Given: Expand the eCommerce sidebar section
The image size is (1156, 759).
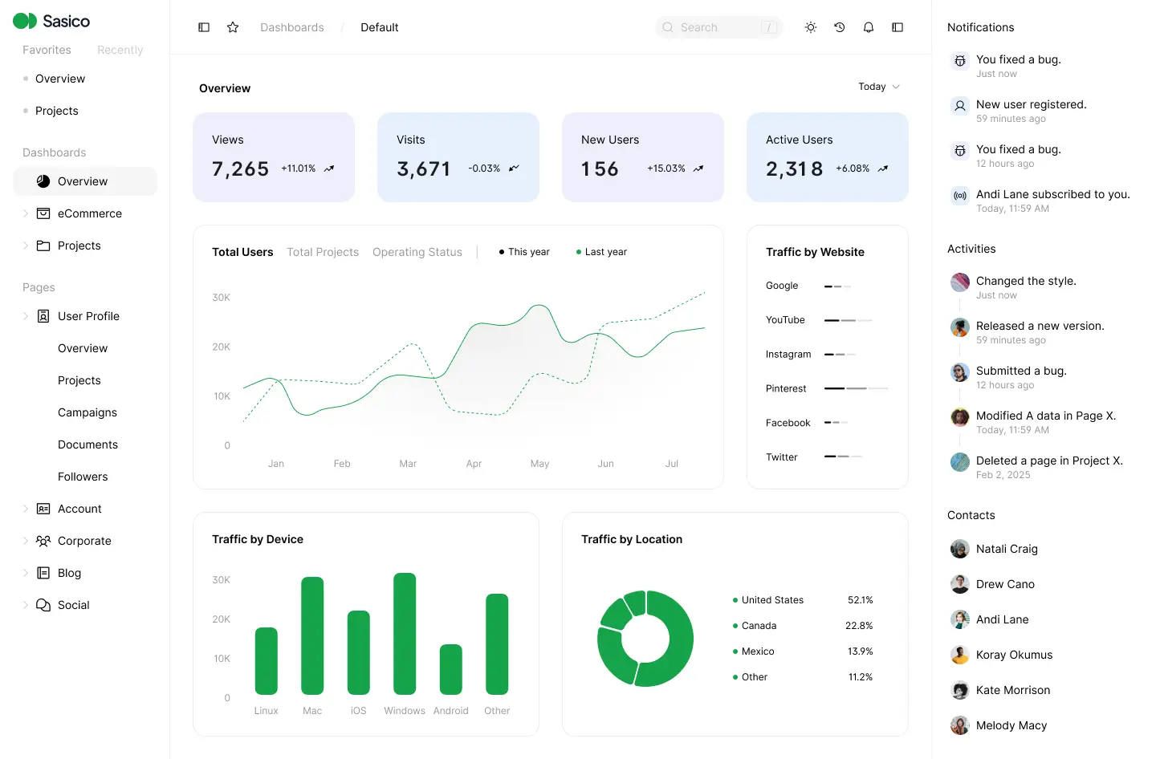Looking at the screenshot, I should pyautogui.click(x=26, y=213).
